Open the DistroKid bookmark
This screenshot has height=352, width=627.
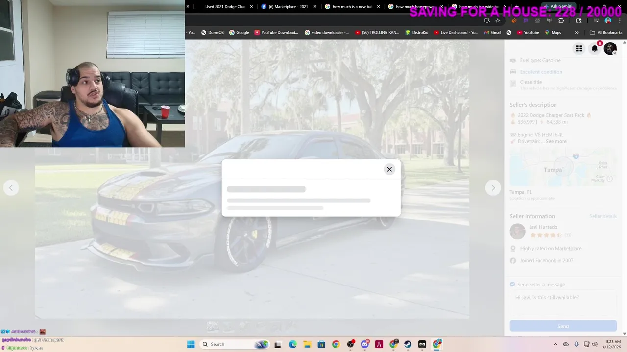coord(416,33)
